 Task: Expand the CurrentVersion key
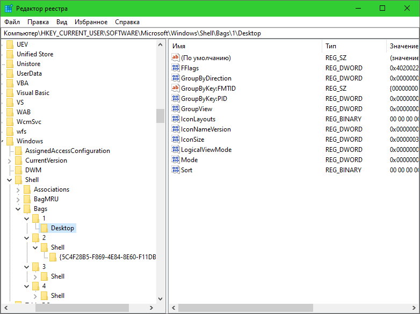(x=10, y=160)
